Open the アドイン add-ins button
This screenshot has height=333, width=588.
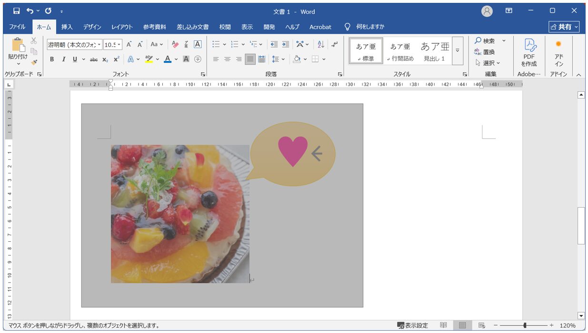click(559, 52)
